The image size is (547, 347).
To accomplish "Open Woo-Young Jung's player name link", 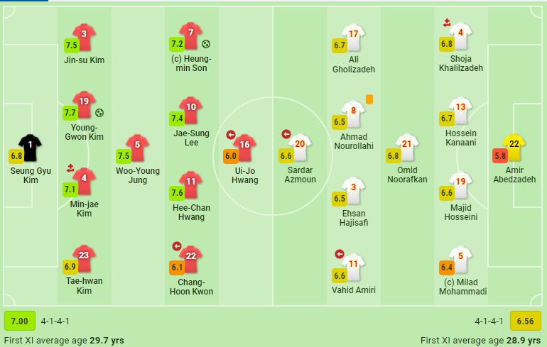I will (x=138, y=175).
